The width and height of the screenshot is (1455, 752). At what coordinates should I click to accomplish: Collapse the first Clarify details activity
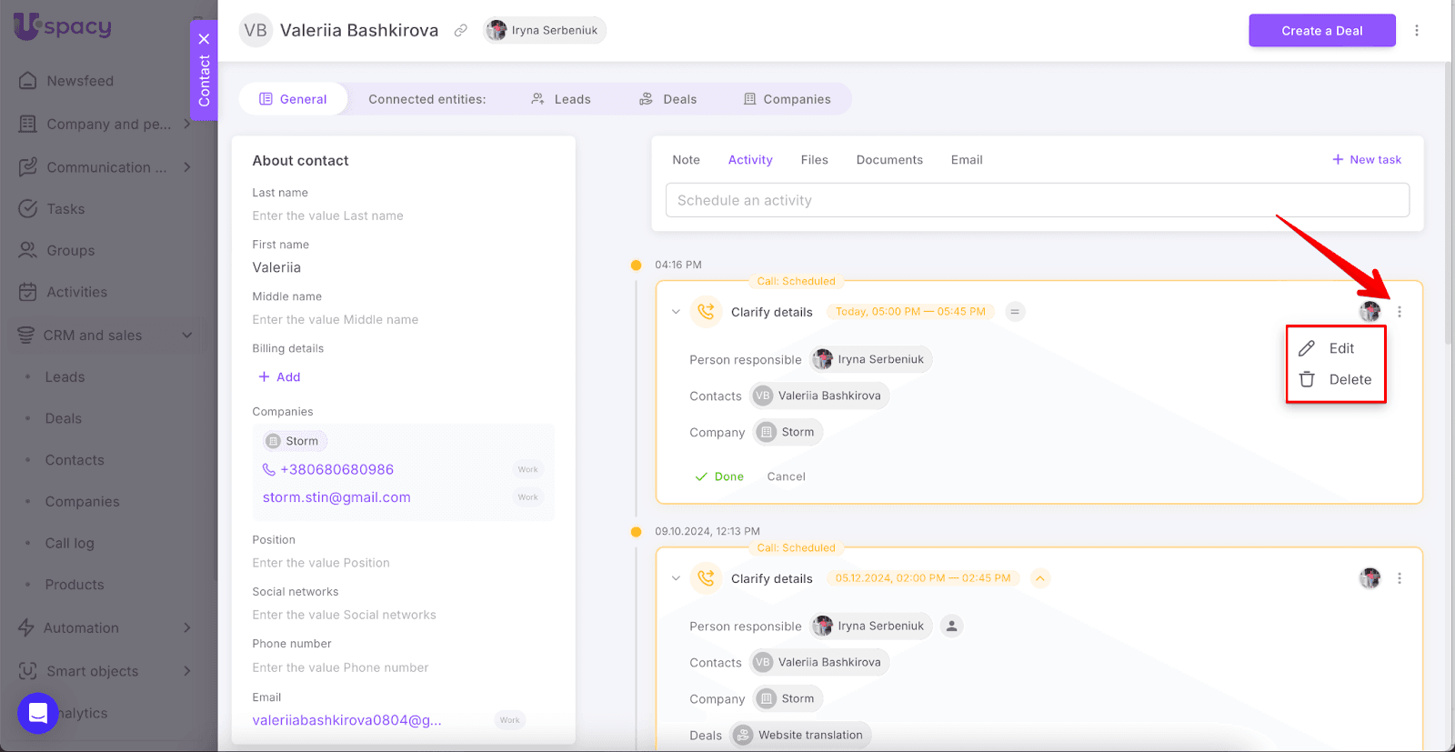point(676,312)
